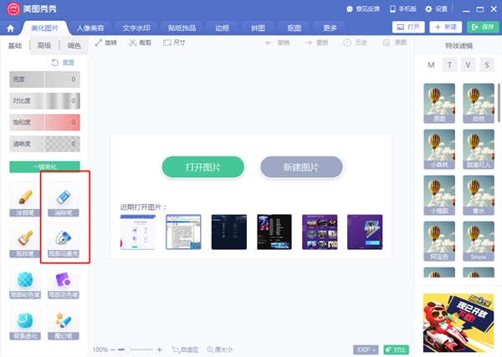Apply the 香水 filter thumbnail

point(479,195)
